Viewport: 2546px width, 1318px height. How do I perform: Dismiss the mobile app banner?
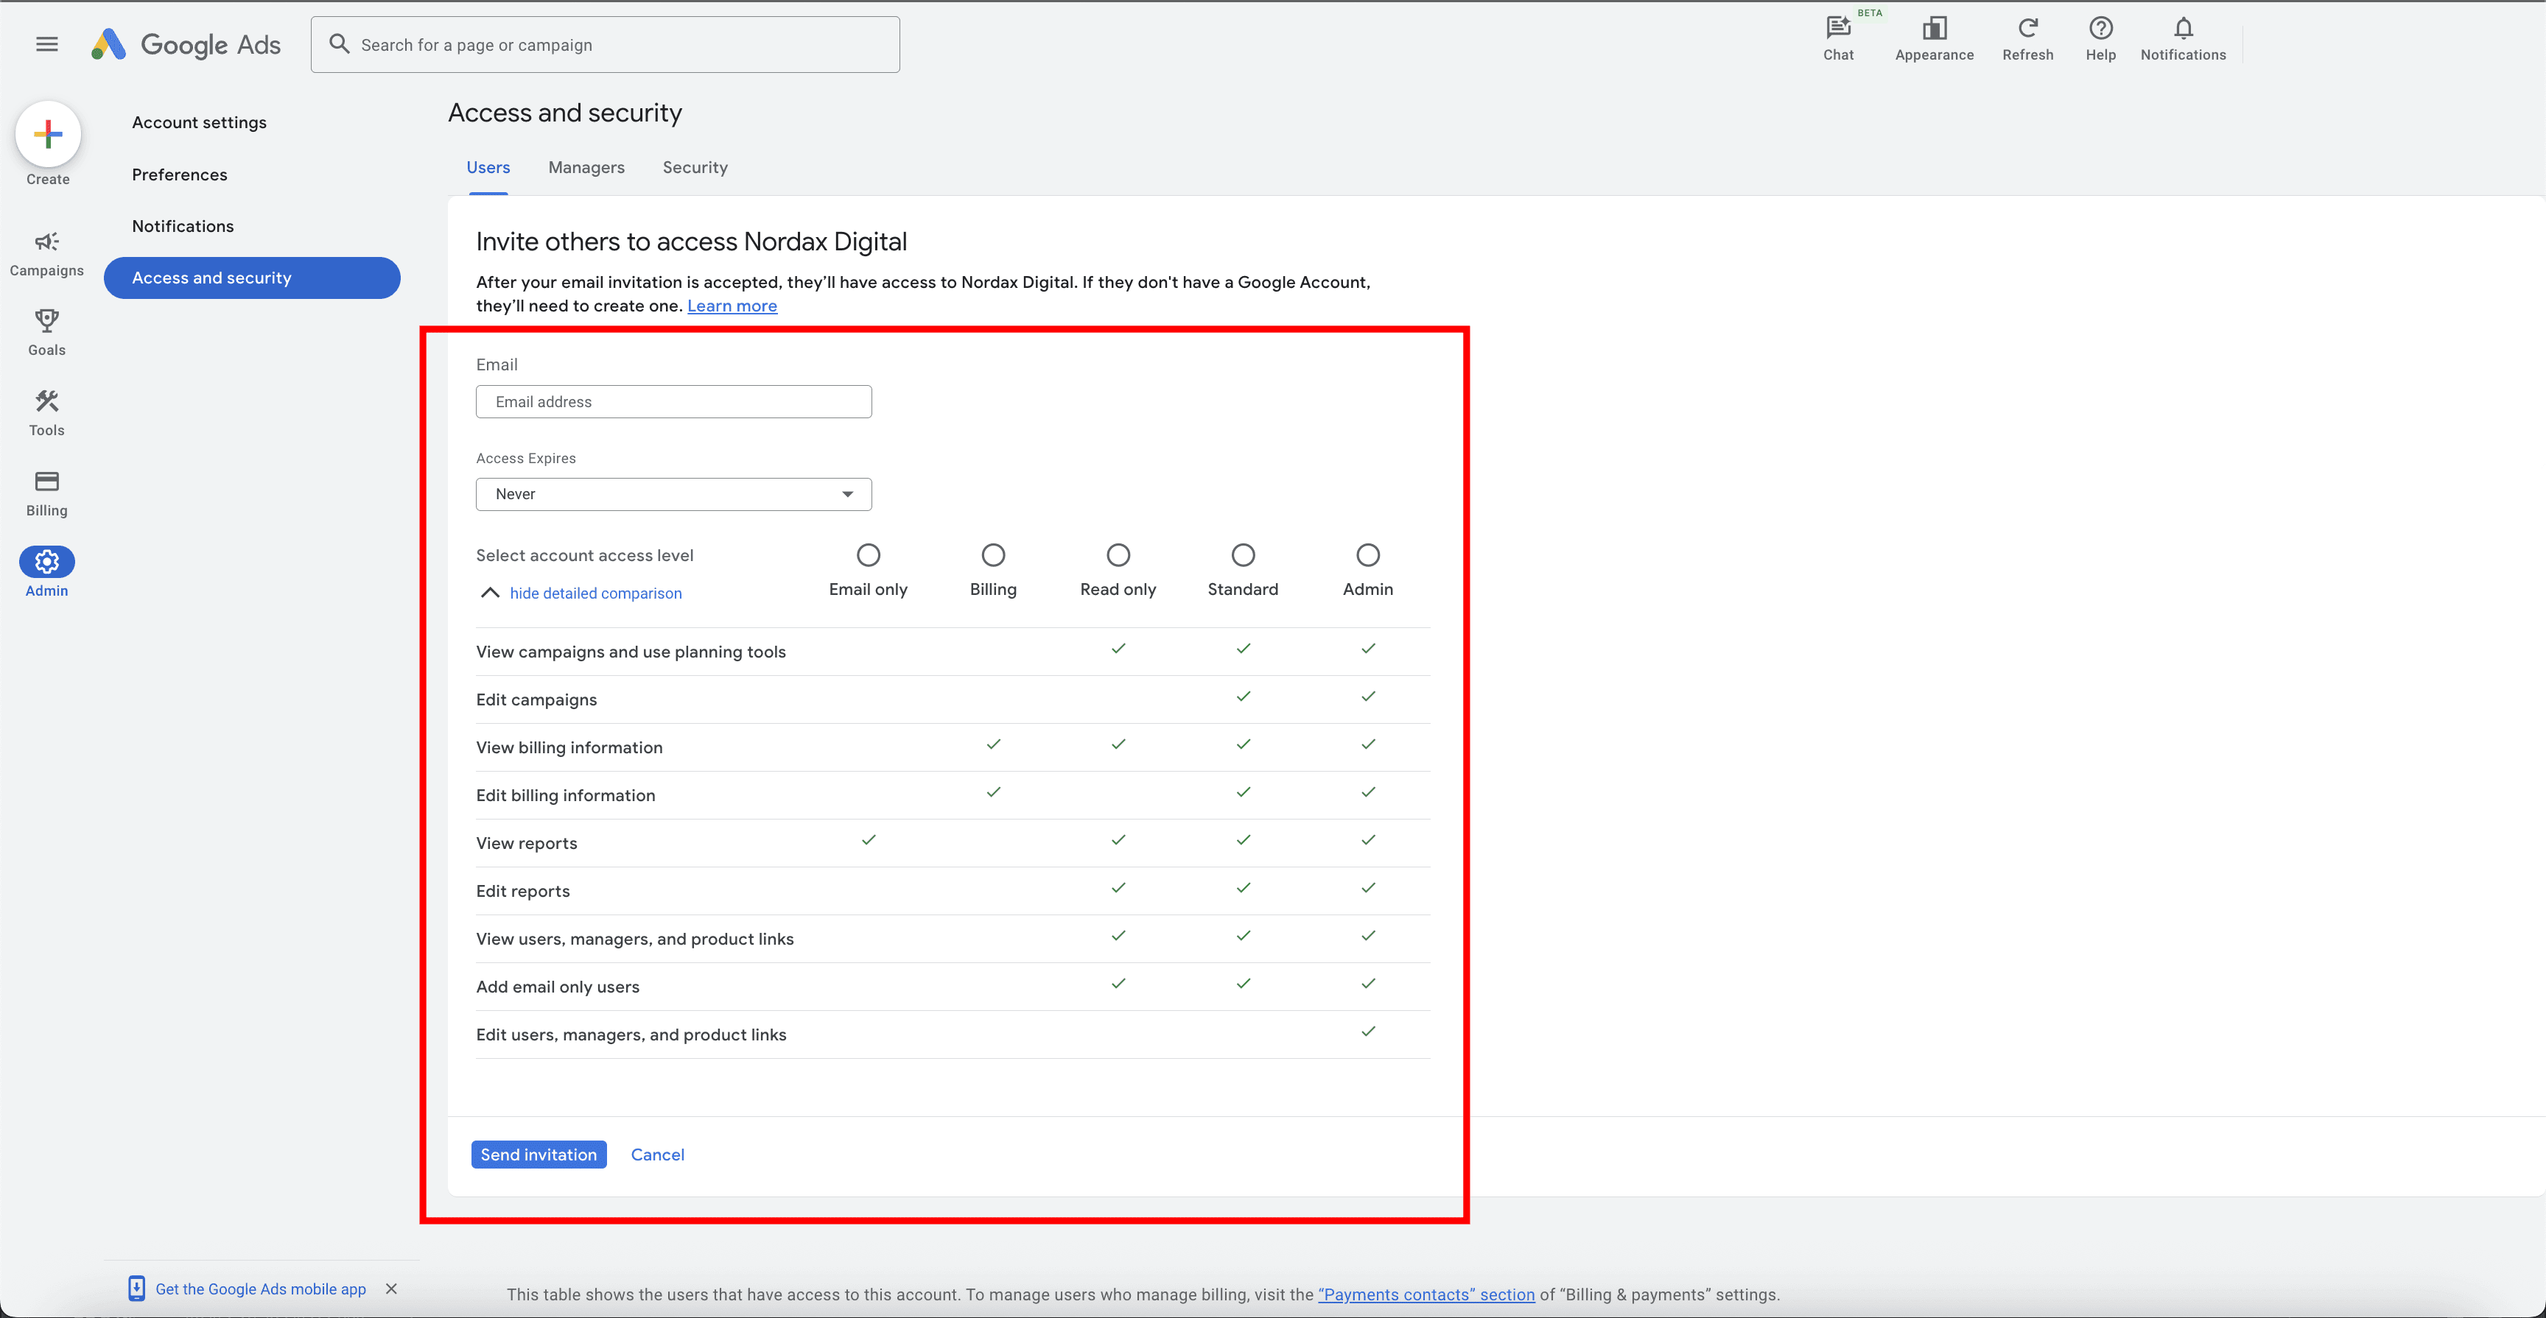[391, 1289]
